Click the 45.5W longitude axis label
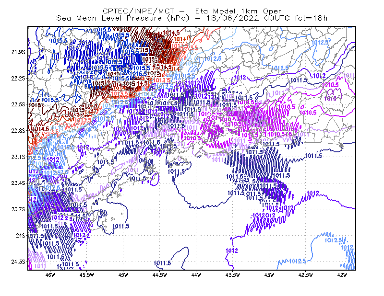384x296 pixels. (87, 275)
